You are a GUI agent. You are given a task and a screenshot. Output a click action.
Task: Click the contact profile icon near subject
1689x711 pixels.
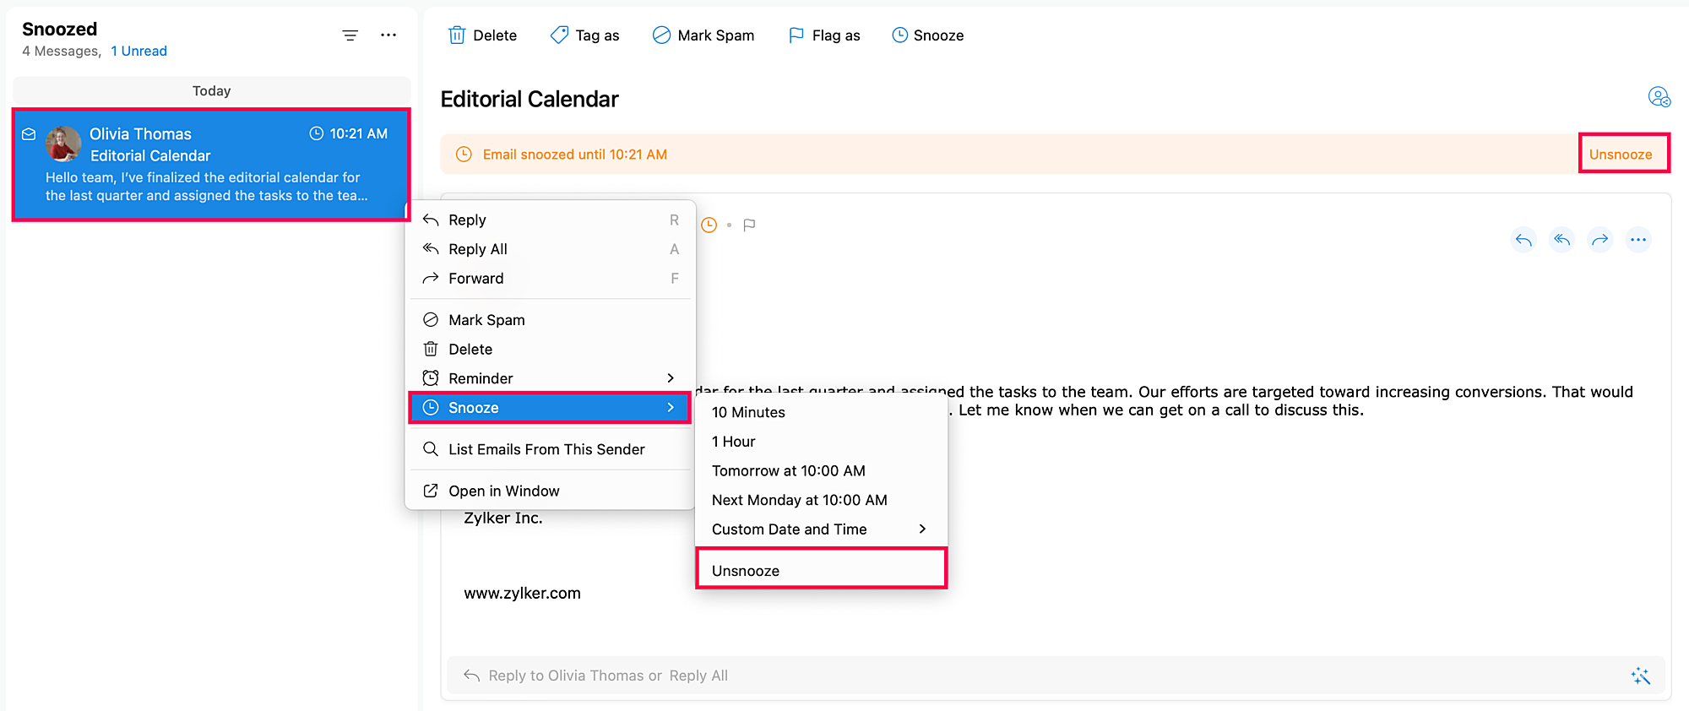(1659, 98)
